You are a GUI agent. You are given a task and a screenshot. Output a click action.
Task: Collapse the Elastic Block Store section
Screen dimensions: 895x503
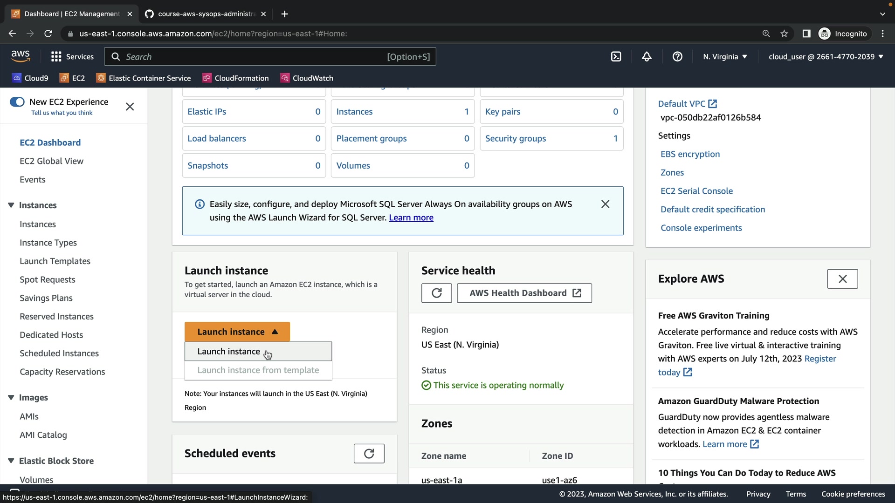tap(11, 461)
